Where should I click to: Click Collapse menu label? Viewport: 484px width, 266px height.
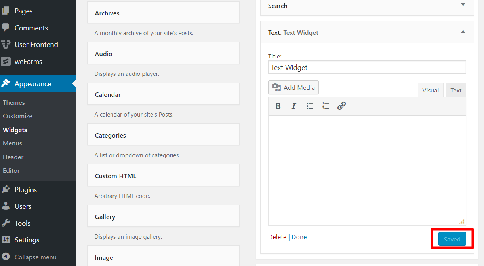(36, 257)
